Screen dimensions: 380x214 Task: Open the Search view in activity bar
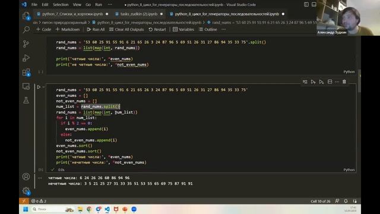pyautogui.click(x=26, y=30)
